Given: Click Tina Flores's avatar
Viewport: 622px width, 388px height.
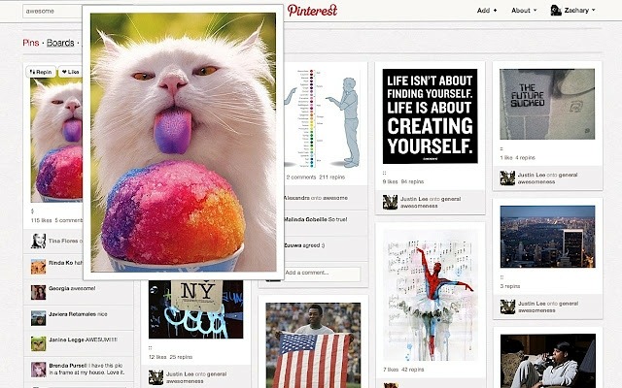Looking at the screenshot, I should pyautogui.click(x=39, y=241).
